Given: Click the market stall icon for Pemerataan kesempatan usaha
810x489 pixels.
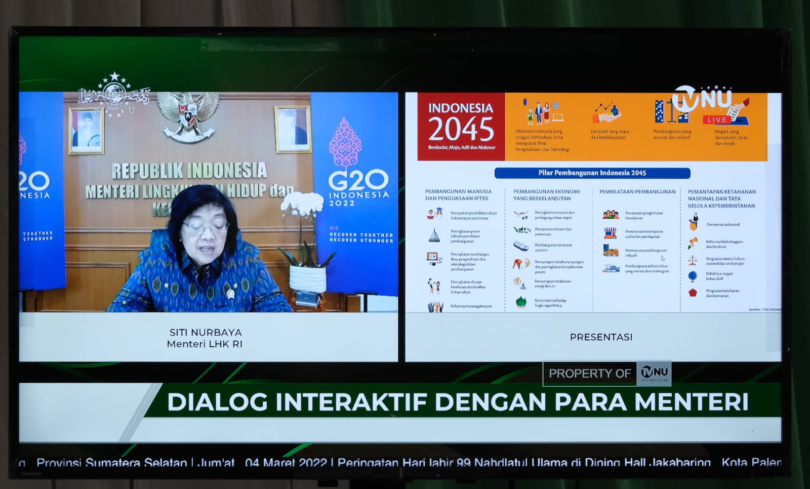Looking at the screenshot, I should (611, 233).
